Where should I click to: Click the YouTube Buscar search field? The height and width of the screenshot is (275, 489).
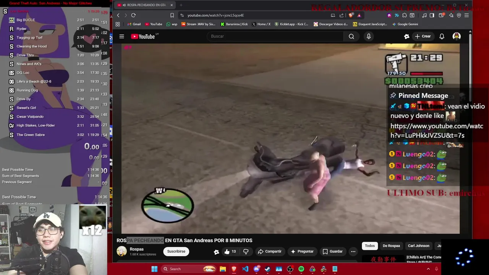click(275, 36)
